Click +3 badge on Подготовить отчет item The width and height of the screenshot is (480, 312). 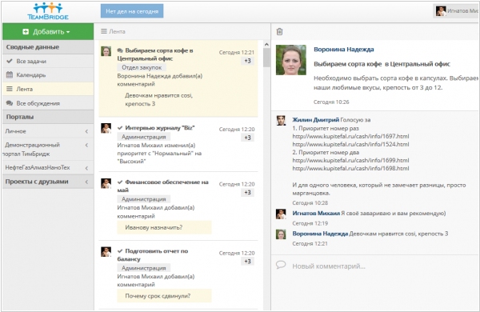click(247, 262)
